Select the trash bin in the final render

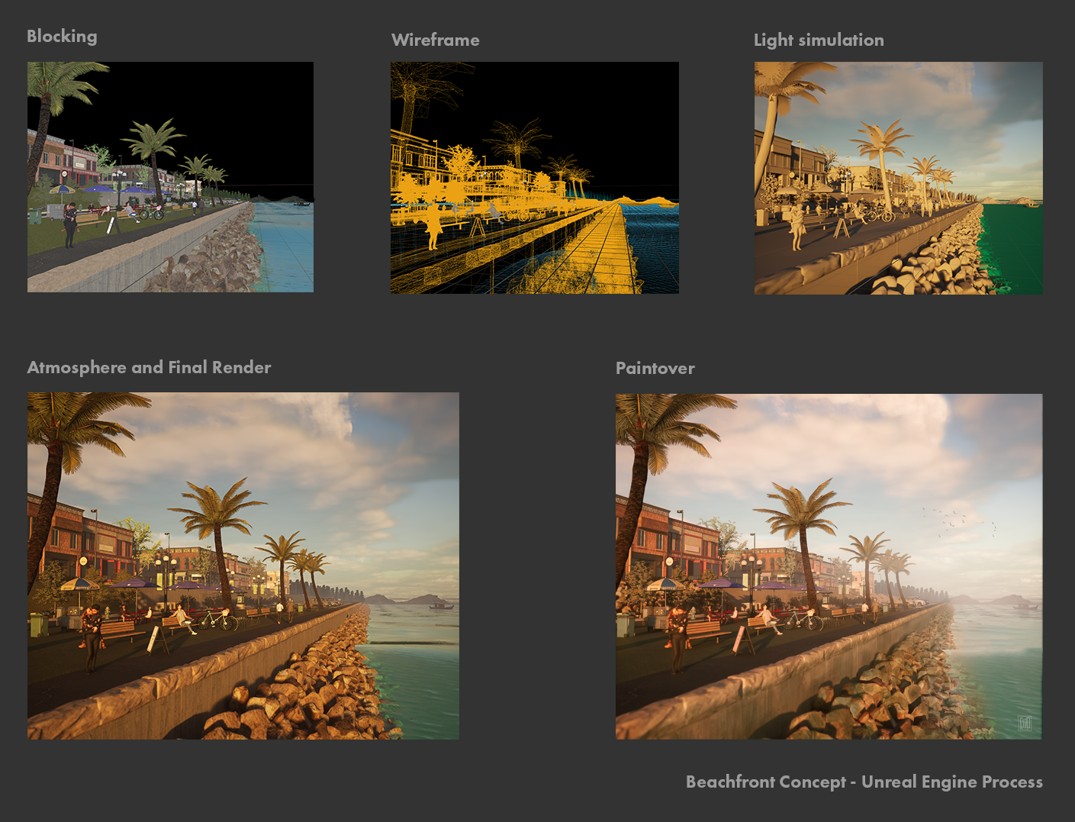pyautogui.click(x=37, y=624)
